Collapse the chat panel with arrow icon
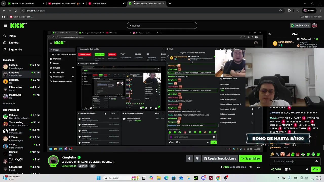This screenshot has width=324, height=182. pos(270,34)
